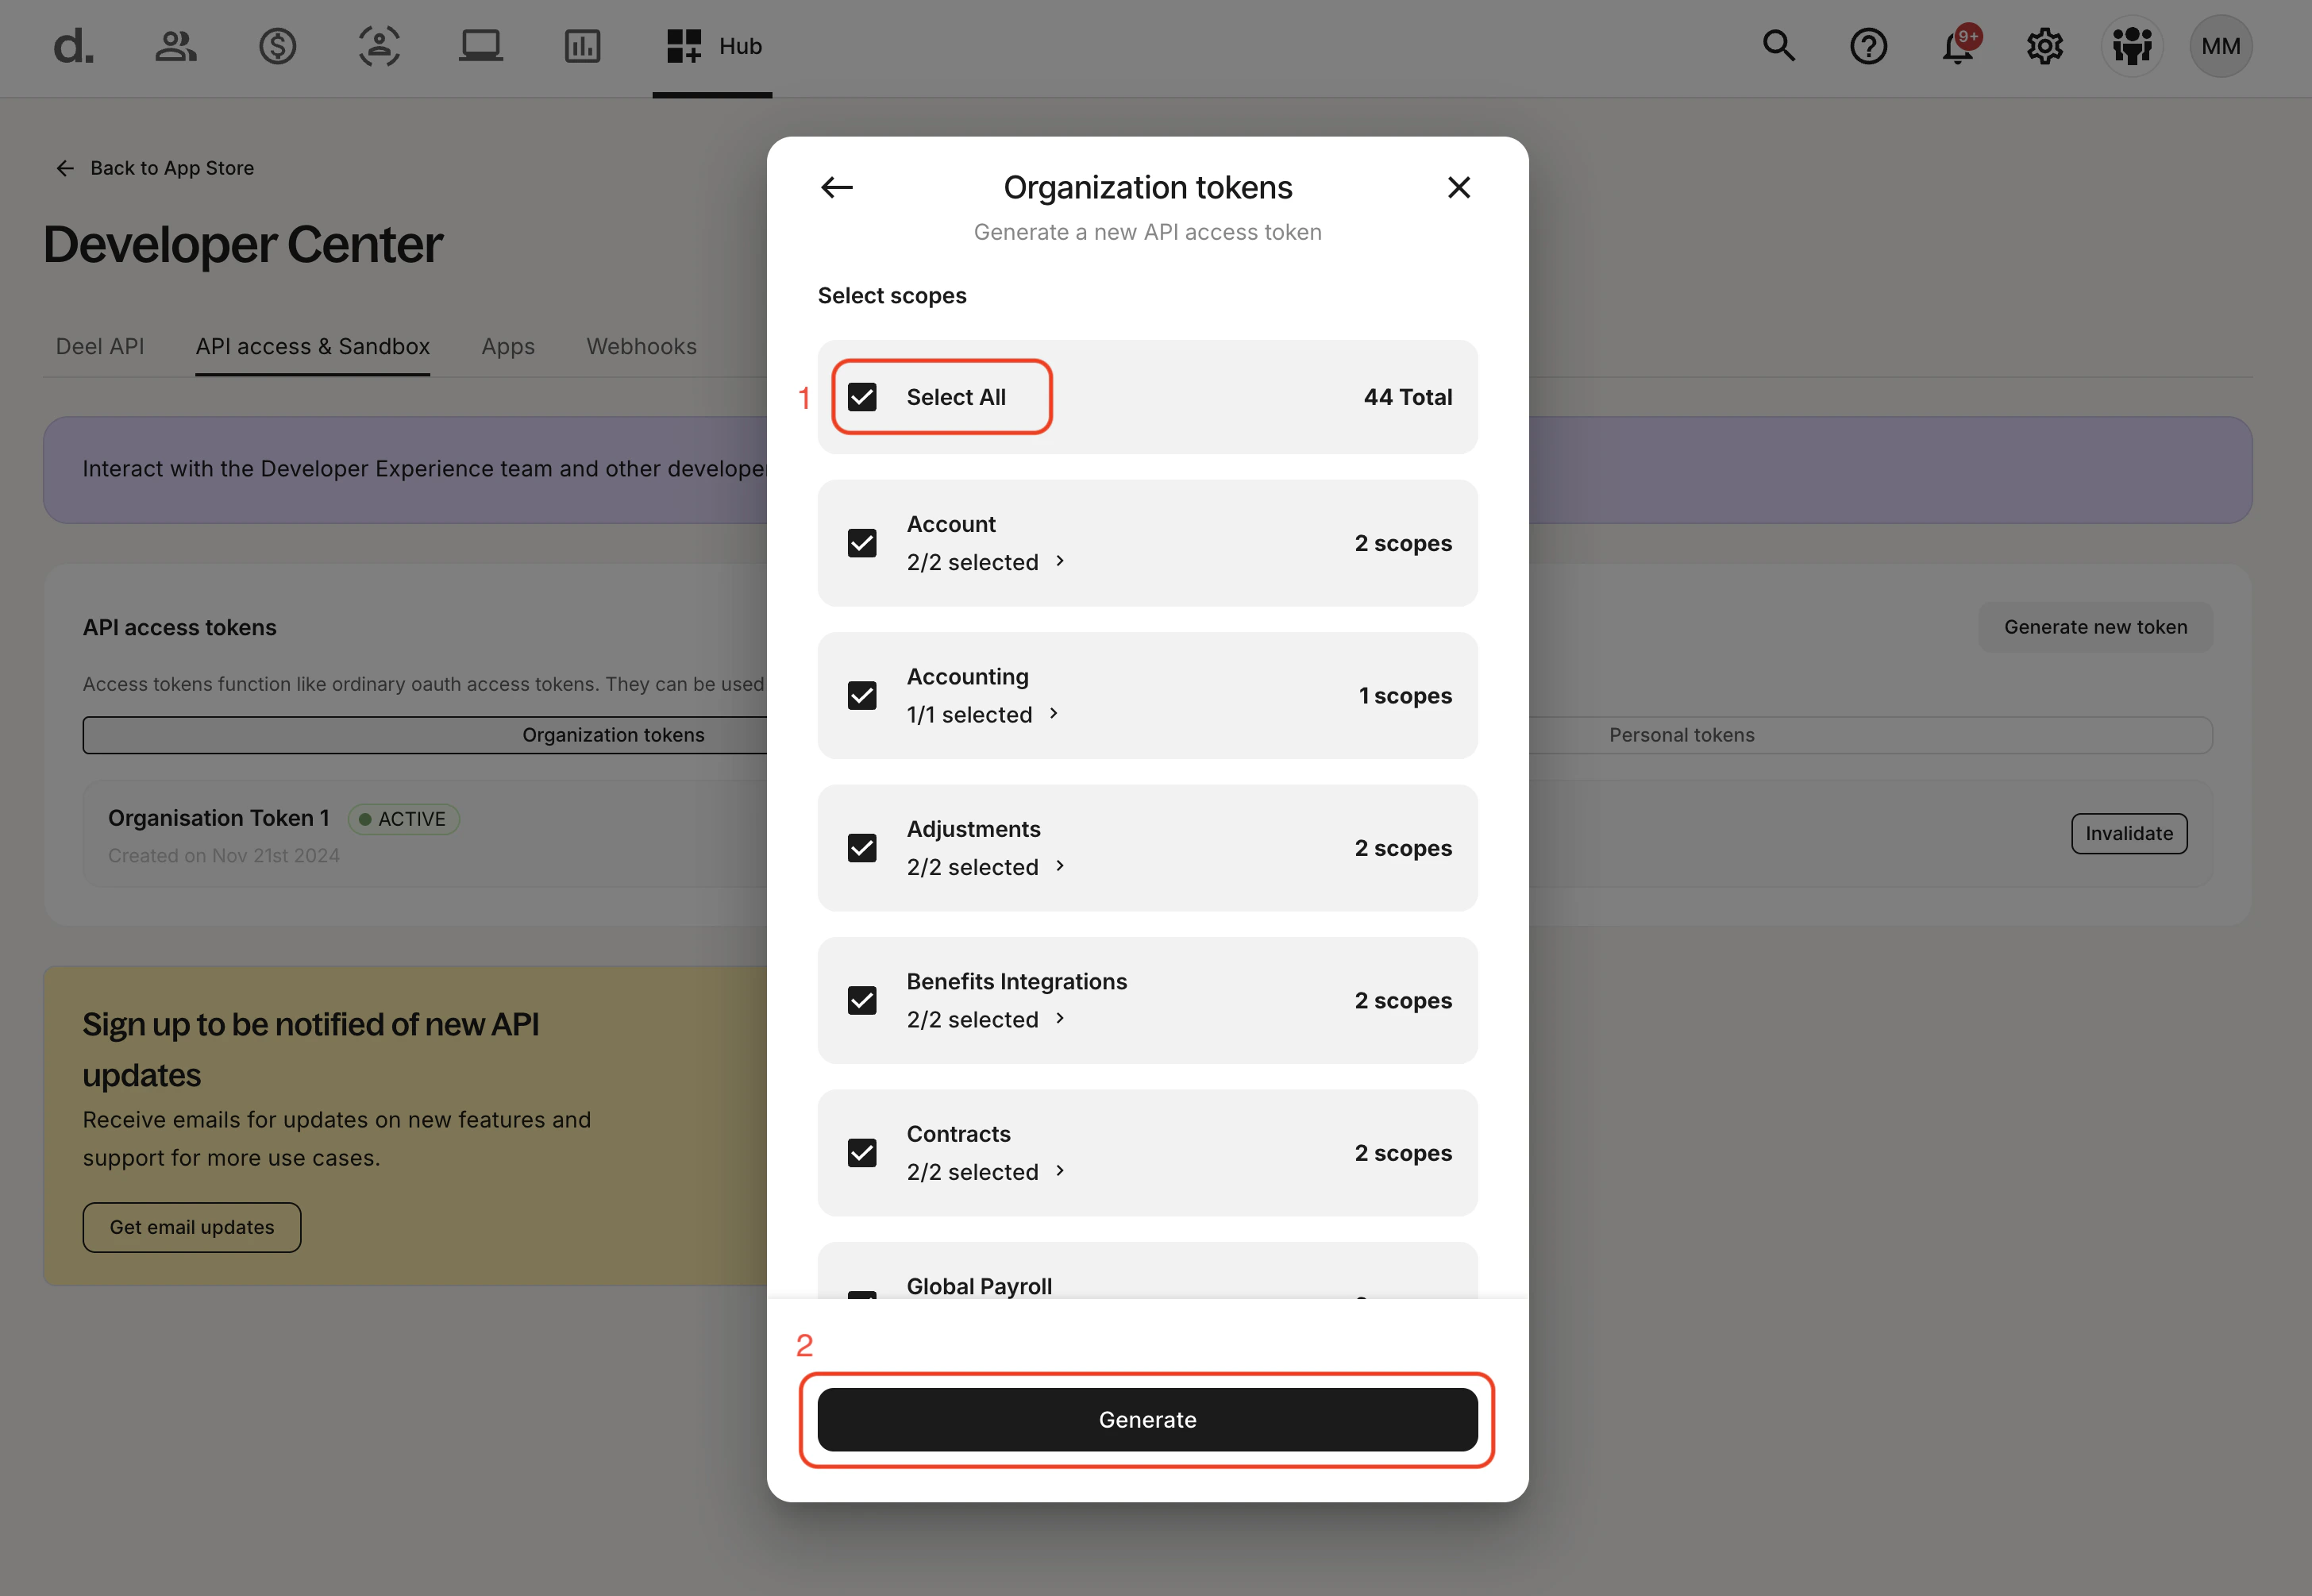Uncheck the Contracts scope checkbox

point(861,1152)
